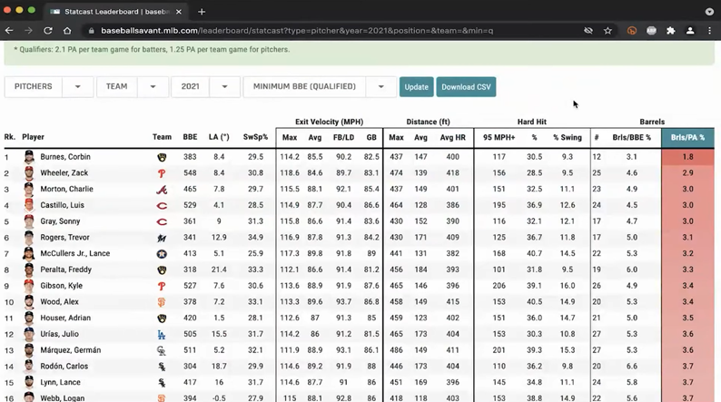721x402 pixels.
Task: Go back to the previous page
Action: click(x=9, y=31)
